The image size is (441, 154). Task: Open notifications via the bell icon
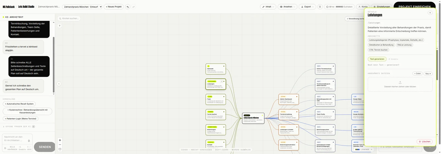pos(320,7)
